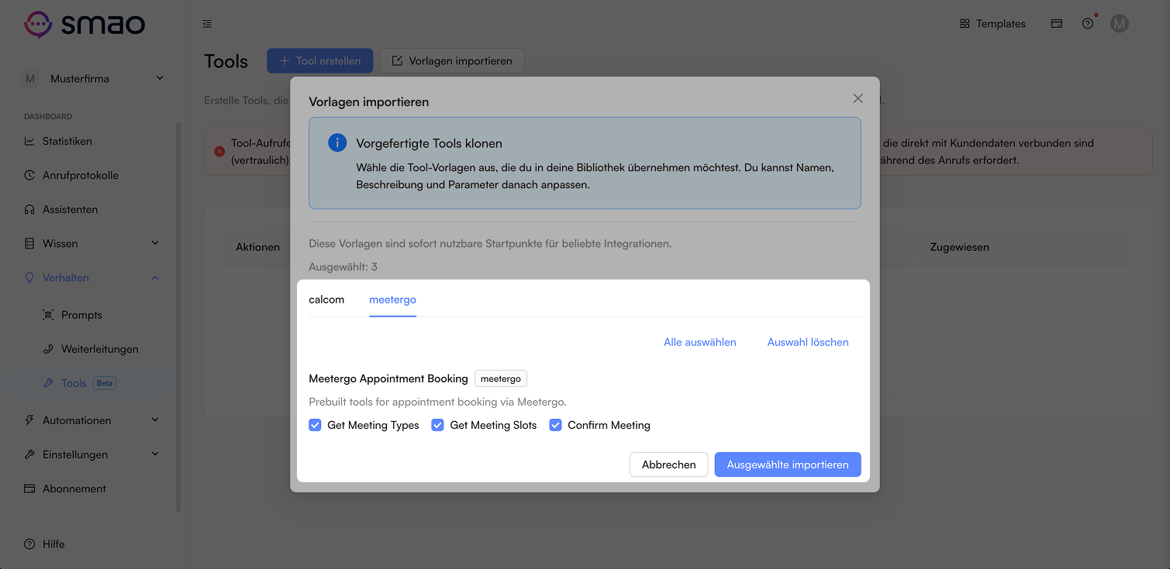Open Weiterleitungen in the sidebar
The image size is (1170, 569).
(102, 349)
